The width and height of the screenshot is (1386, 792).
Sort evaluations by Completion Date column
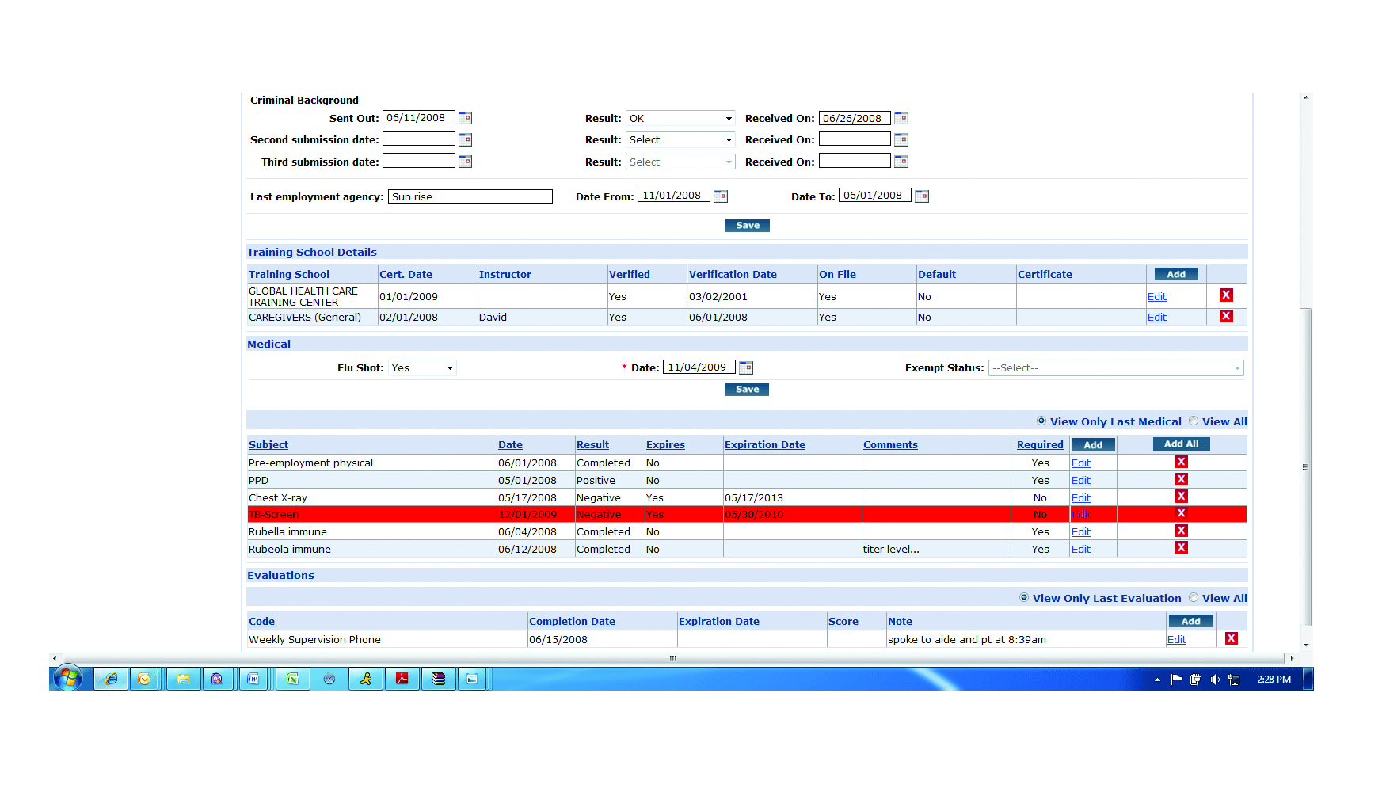tap(572, 622)
